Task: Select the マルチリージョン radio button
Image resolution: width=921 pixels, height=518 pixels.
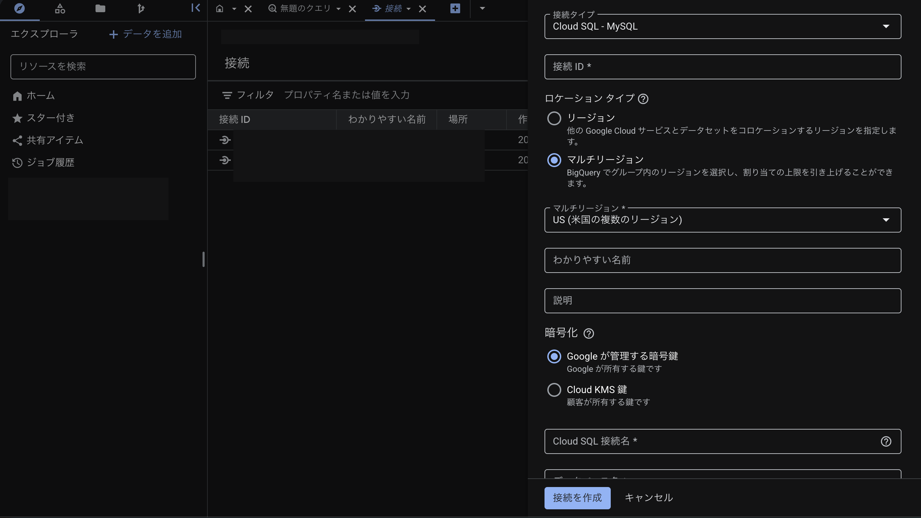Action: (554, 160)
